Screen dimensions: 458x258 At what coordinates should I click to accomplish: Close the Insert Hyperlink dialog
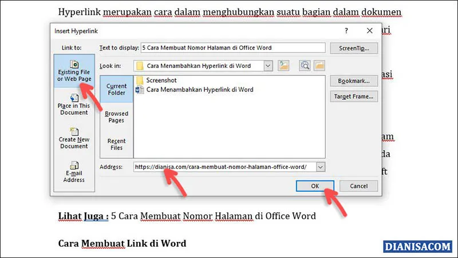click(x=369, y=31)
